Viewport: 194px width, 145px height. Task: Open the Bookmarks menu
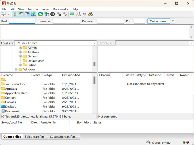coord(60,9)
